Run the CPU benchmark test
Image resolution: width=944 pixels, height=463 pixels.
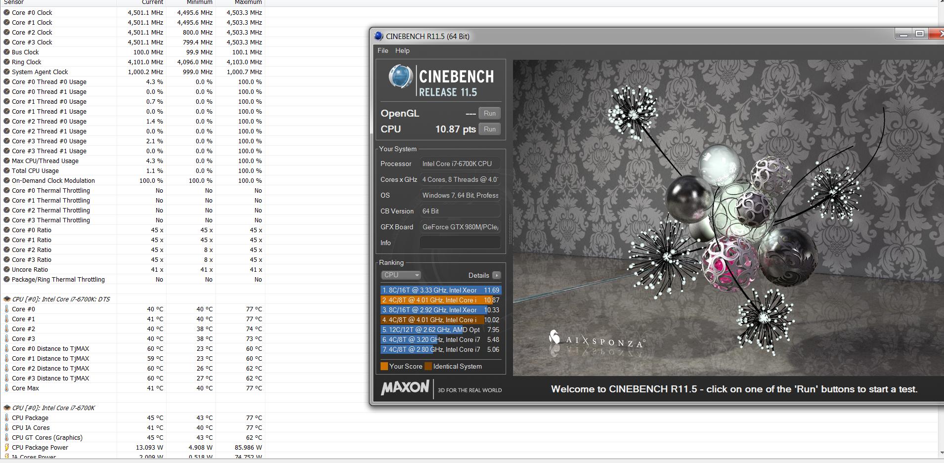click(490, 129)
